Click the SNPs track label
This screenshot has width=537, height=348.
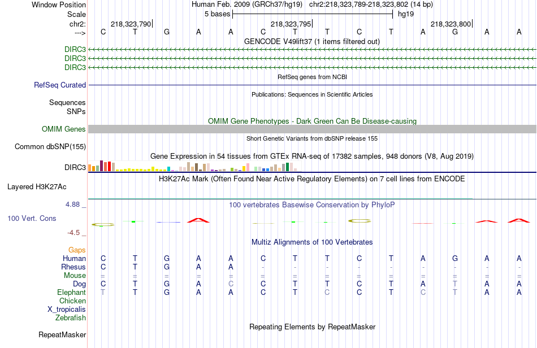[x=76, y=111]
